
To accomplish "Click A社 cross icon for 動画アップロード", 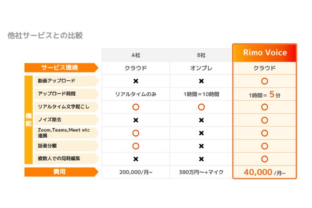I will click(x=136, y=81).
